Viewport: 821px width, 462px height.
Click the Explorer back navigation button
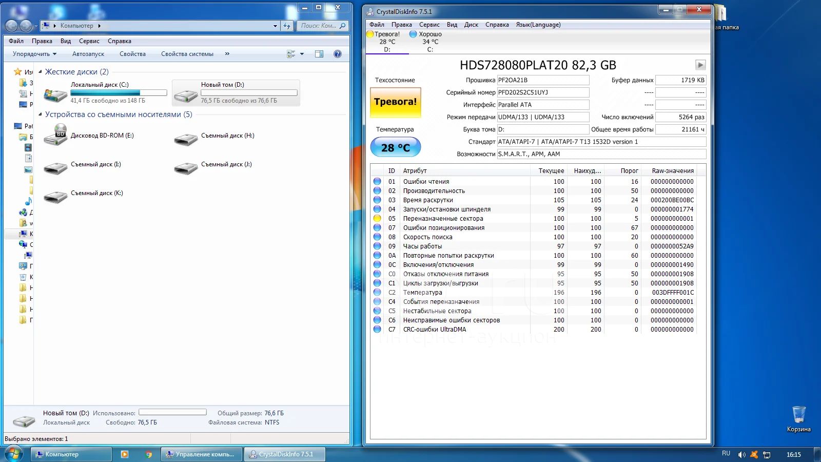[11, 26]
